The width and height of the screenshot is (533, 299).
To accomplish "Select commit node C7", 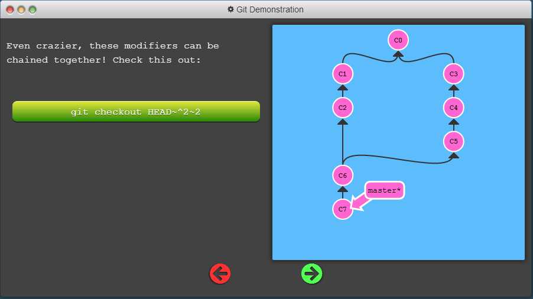I will click(x=342, y=209).
